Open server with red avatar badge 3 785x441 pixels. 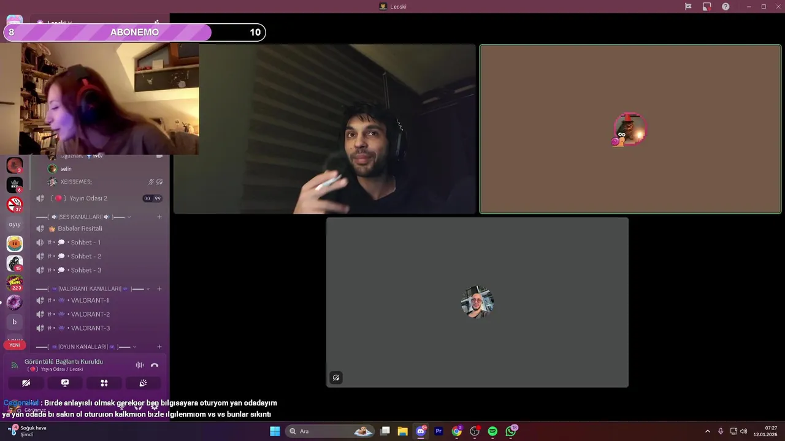pyautogui.click(x=15, y=165)
